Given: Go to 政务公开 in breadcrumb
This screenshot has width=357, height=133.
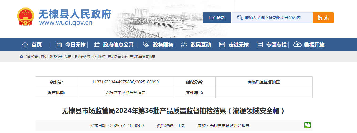Looking at the screenshot, I should 56,57.
